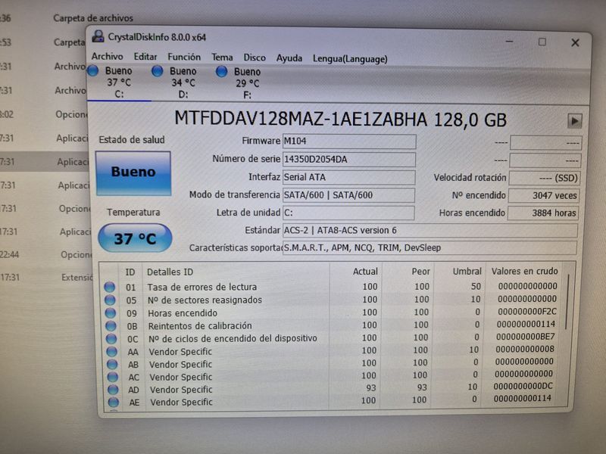Click the blue status orb for drive C:
Image resolution: width=606 pixels, height=454 pixels.
click(92, 70)
